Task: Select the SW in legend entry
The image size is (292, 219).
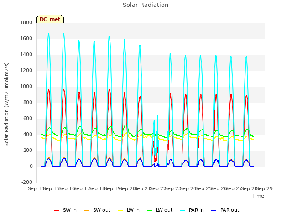Action: (x=65, y=210)
